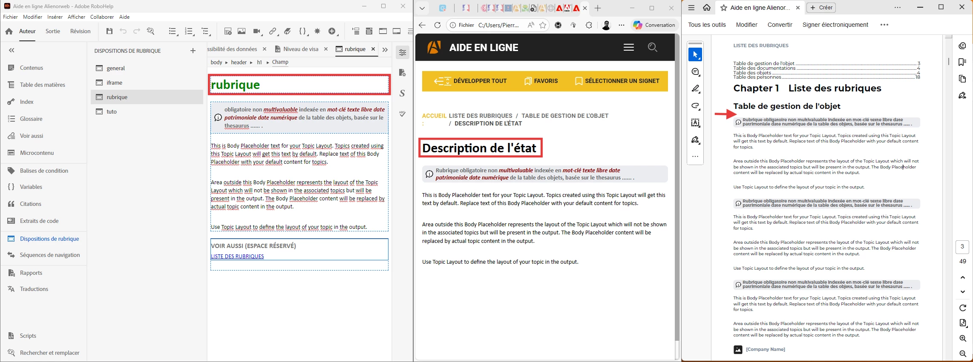973x362 pixels.
Task: Open the Collaborer menu
Action: (x=102, y=17)
